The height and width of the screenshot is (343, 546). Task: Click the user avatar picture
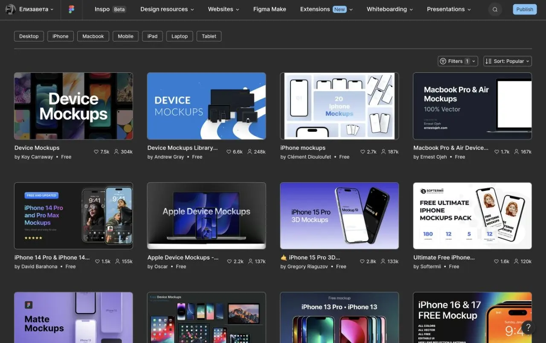click(x=11, y=9)
